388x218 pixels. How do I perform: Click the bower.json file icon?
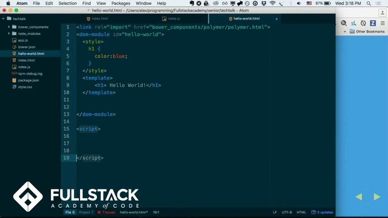click(15, 47)
